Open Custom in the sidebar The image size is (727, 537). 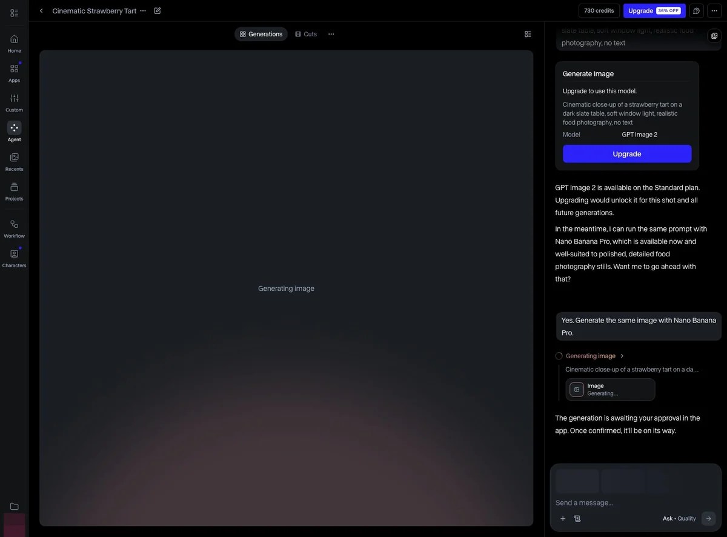point(14,102)
